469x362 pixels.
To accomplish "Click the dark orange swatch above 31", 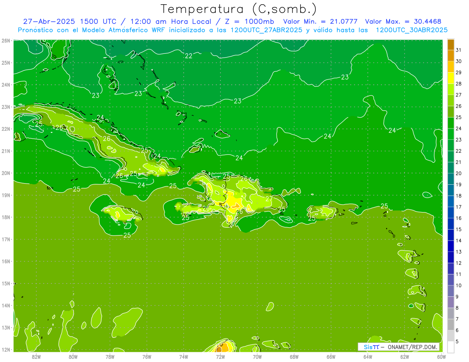I will coord(451,45).
